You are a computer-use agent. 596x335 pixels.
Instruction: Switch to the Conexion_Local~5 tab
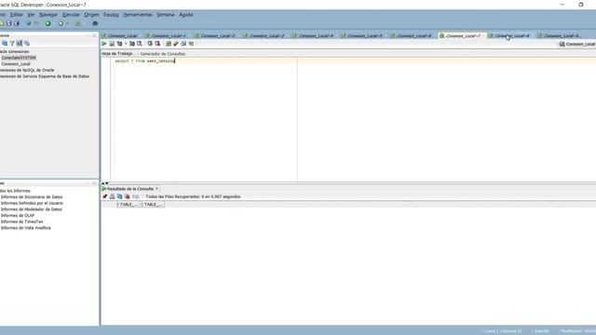click(362, 35)
